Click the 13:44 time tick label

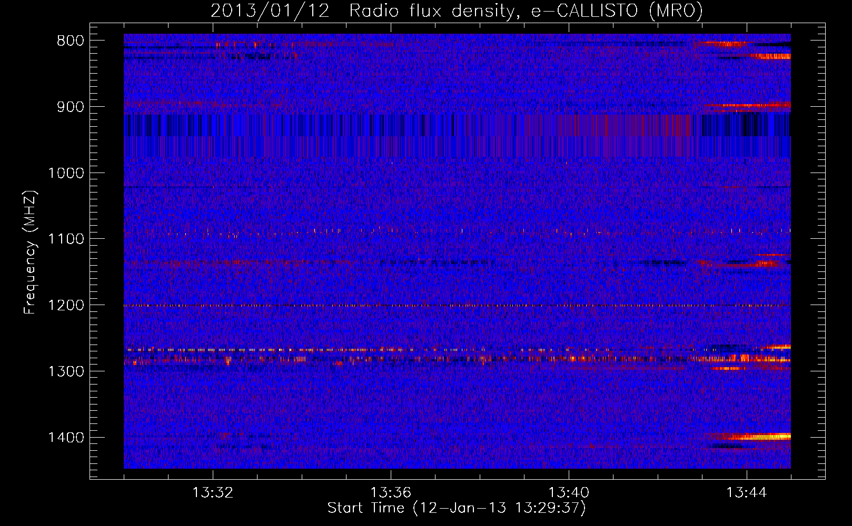click(747, 493)
